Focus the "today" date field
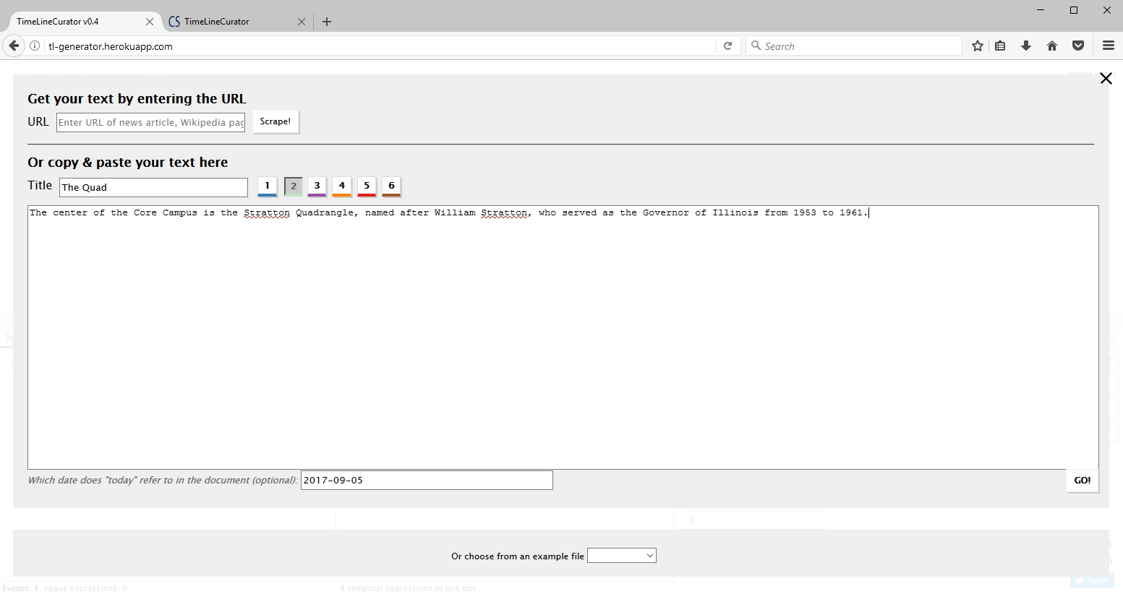Screen dimensions: 1123x594 tap(426, 481)
